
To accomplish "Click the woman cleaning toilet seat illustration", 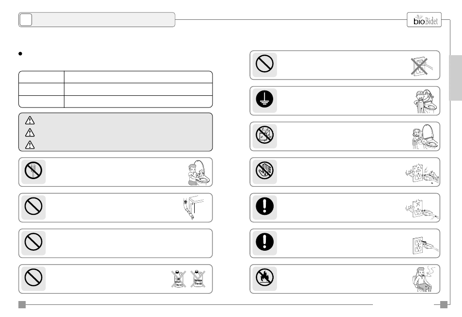I will (425, 136).
